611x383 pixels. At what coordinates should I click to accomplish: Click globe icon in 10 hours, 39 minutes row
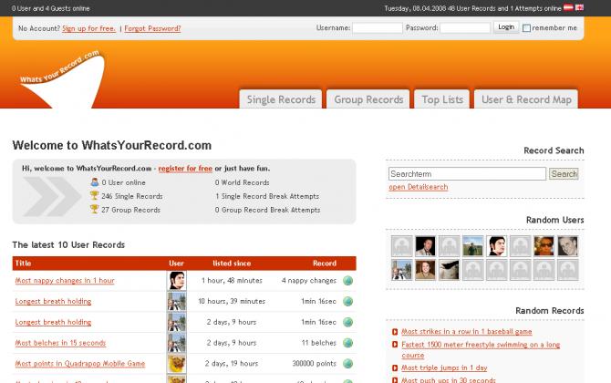[x=347, y=301]
